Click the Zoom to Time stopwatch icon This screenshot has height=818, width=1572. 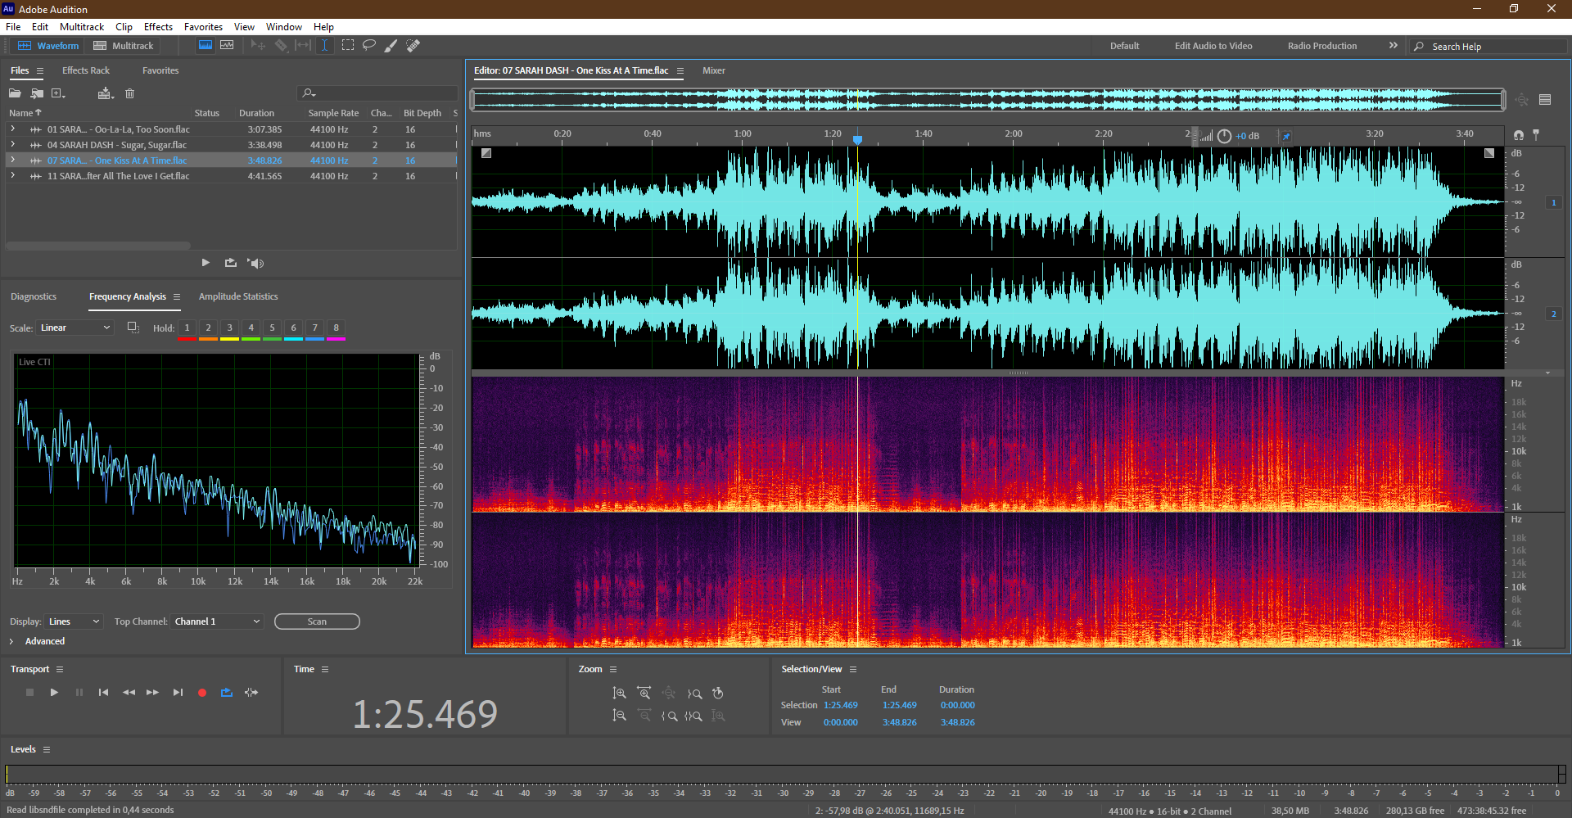pos(718,693)
